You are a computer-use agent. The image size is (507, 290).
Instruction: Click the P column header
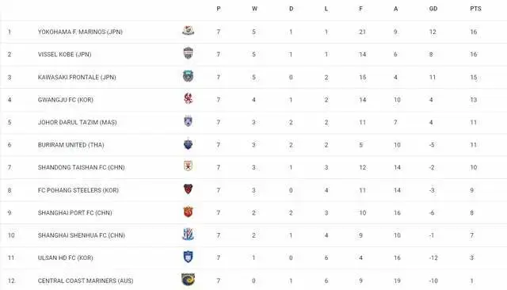point(219,9)
